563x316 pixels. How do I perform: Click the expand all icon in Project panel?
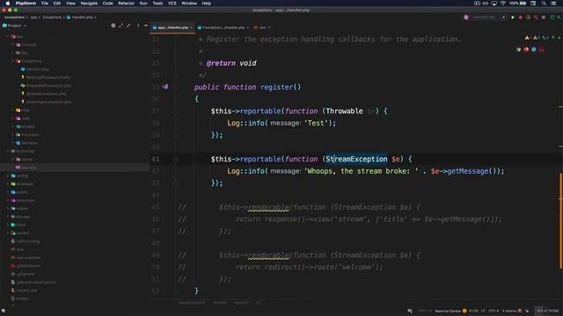point(121,25)
